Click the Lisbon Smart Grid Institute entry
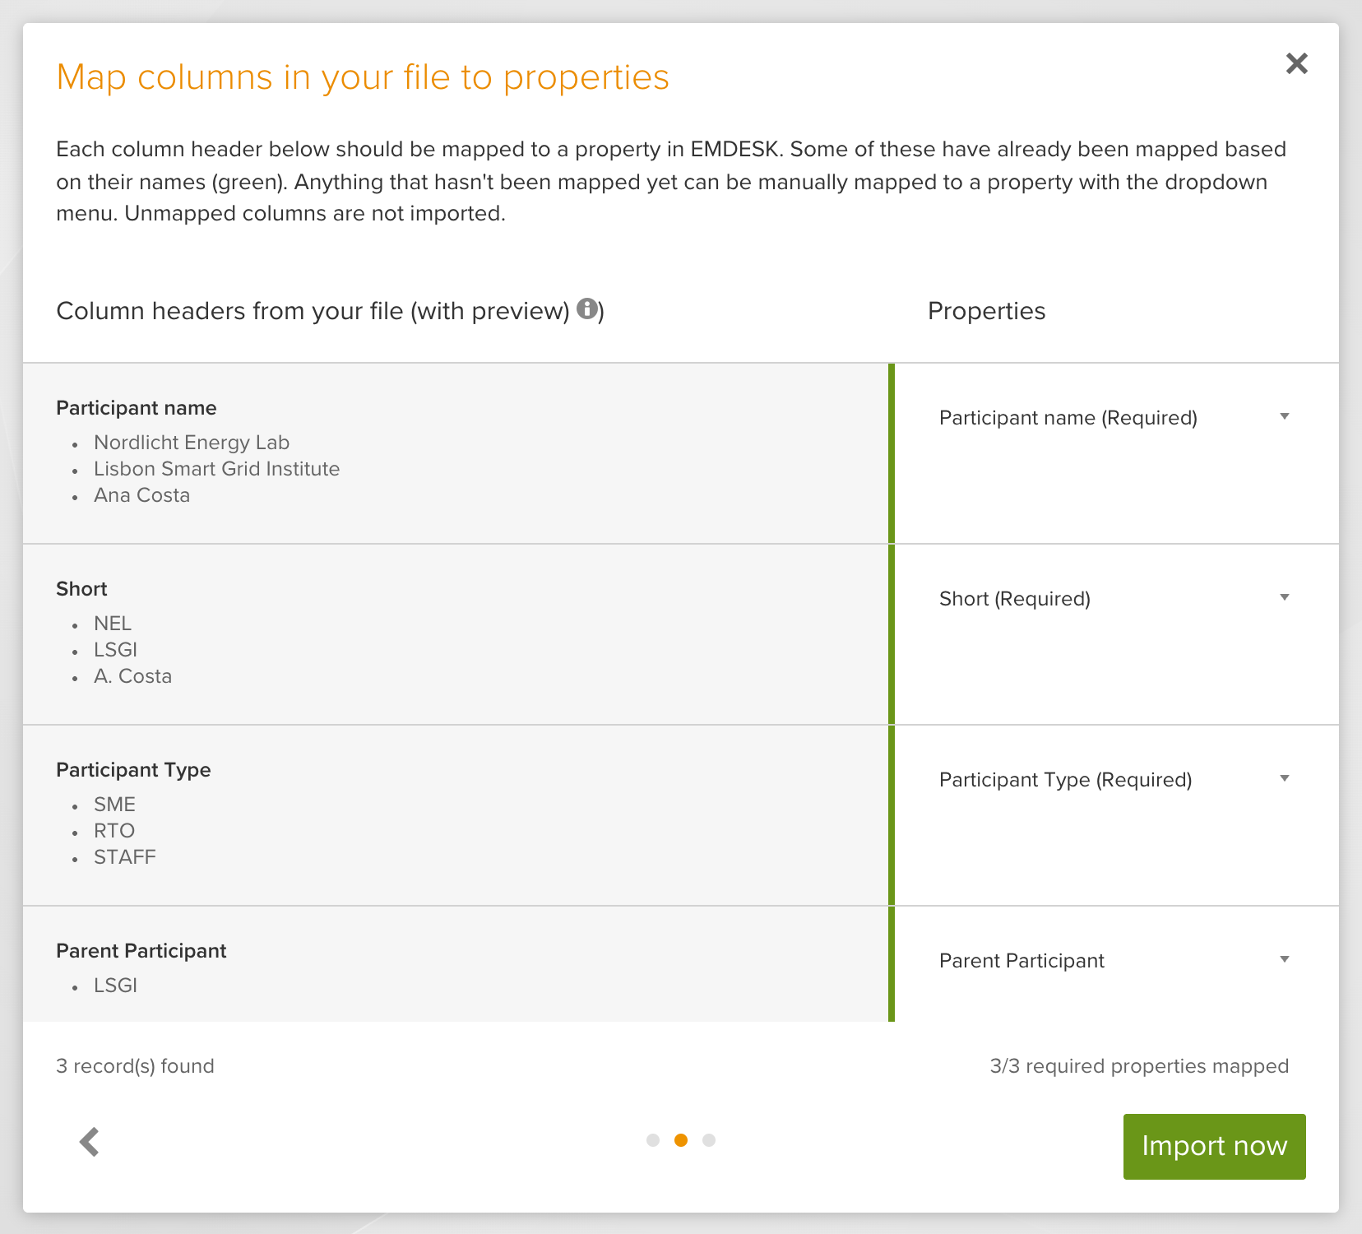Viewport: 1362px width, 1234px height. point(216,469)
